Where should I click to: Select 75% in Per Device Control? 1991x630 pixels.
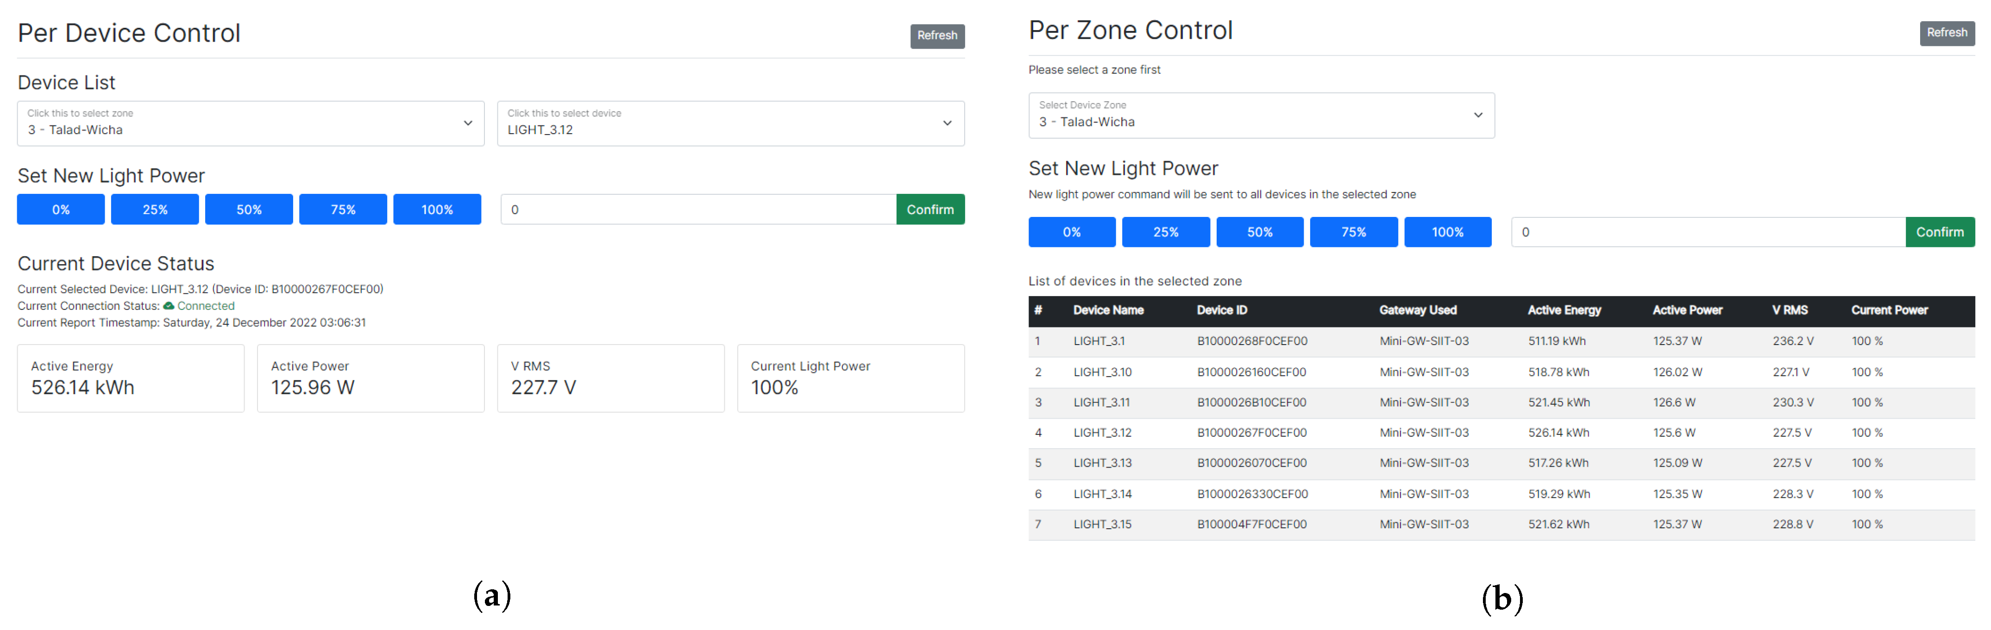click(342, 209)
